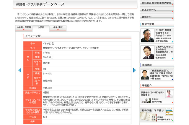This screenshot has width=189, height=125.
Task: Click the 31〜40人 class size value
Action: point(47,74)
